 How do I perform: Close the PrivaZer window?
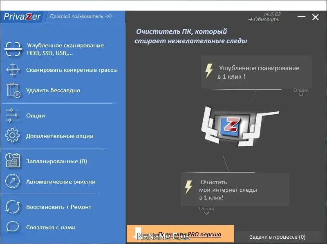(x=315, y=17)
